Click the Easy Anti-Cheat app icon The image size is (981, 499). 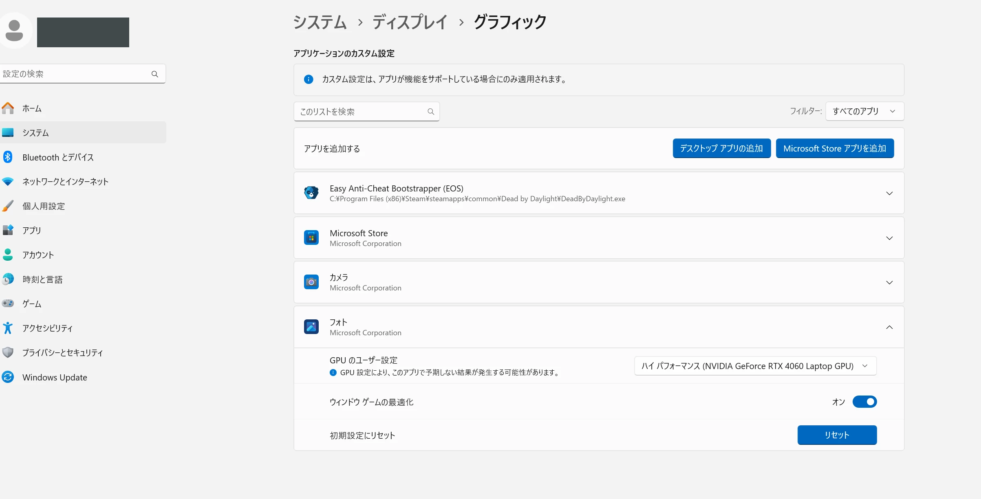[x=311, y=193]
